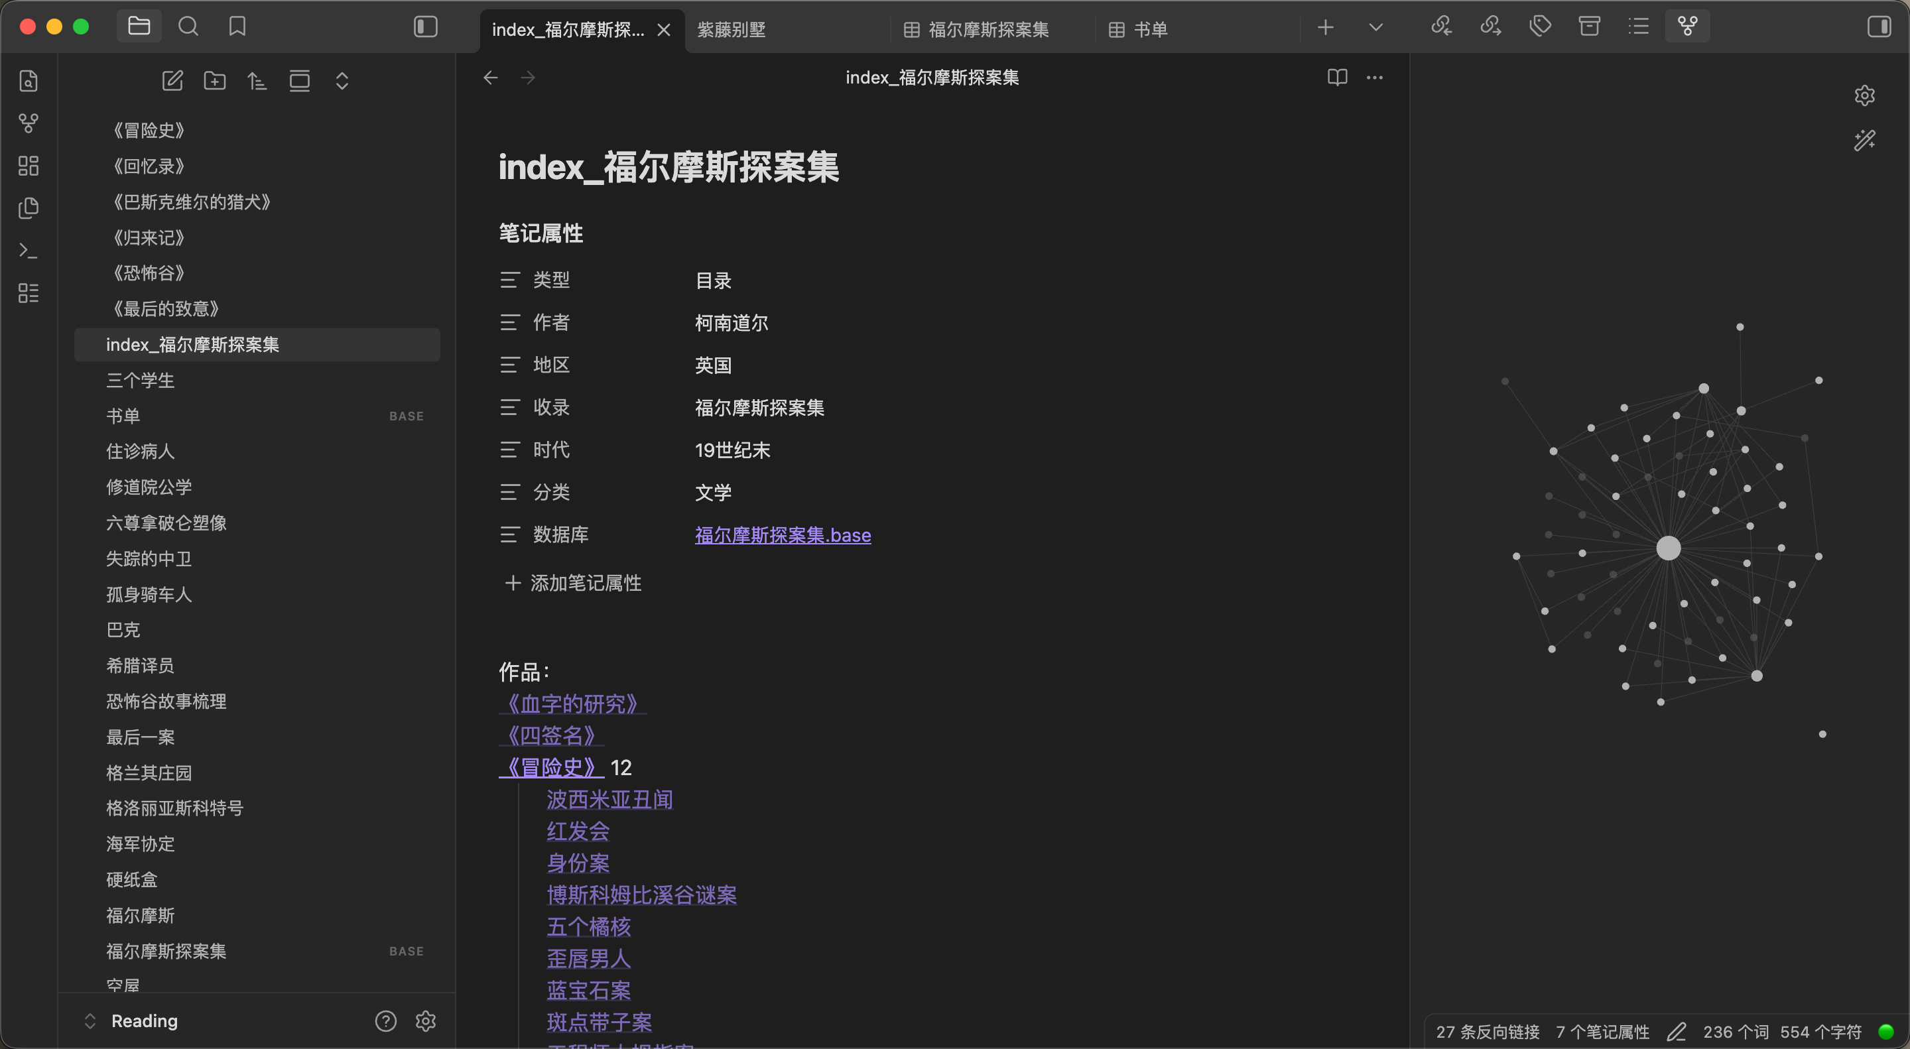
Task: Open the file explorer folder icon
Action: click(x=139, y=27)
